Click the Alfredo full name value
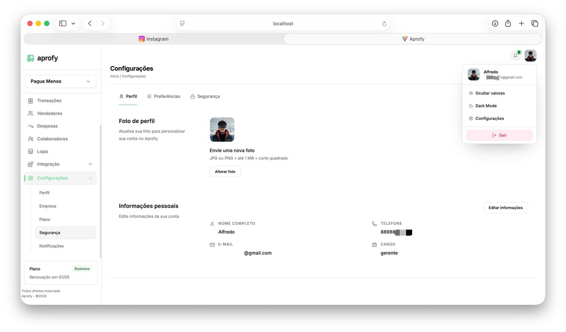 tap(226, 232)
